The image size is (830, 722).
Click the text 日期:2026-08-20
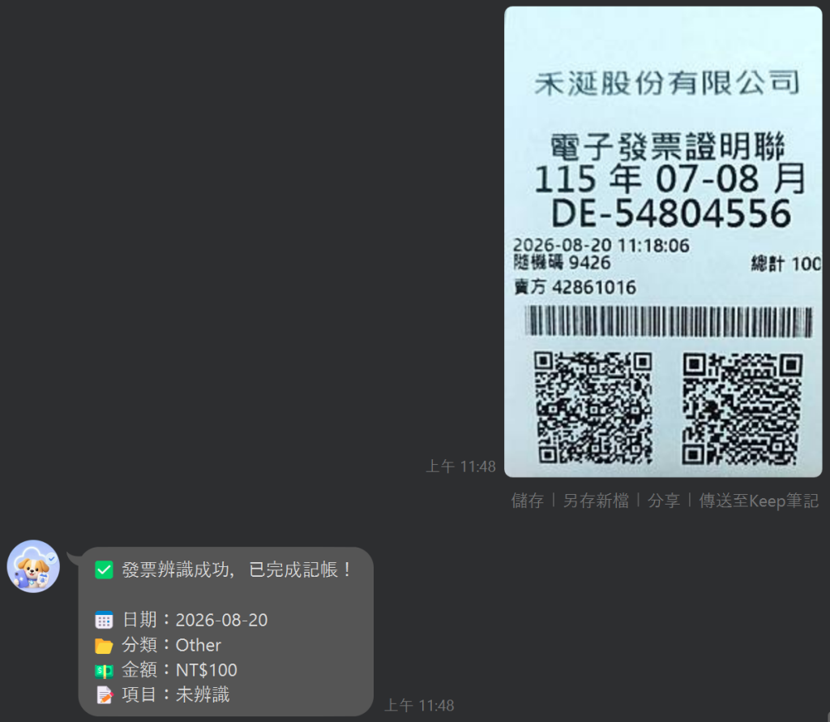(x=195, y=620)
